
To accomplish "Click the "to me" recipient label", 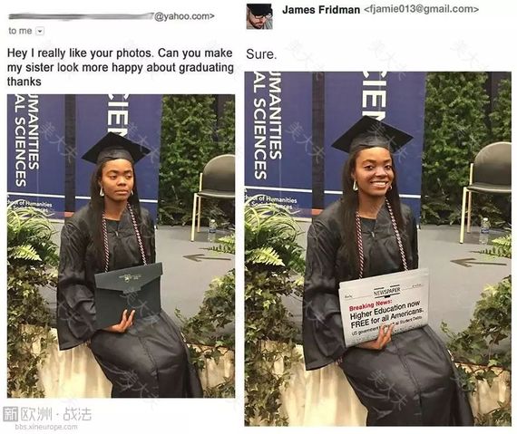I will 21,31.
